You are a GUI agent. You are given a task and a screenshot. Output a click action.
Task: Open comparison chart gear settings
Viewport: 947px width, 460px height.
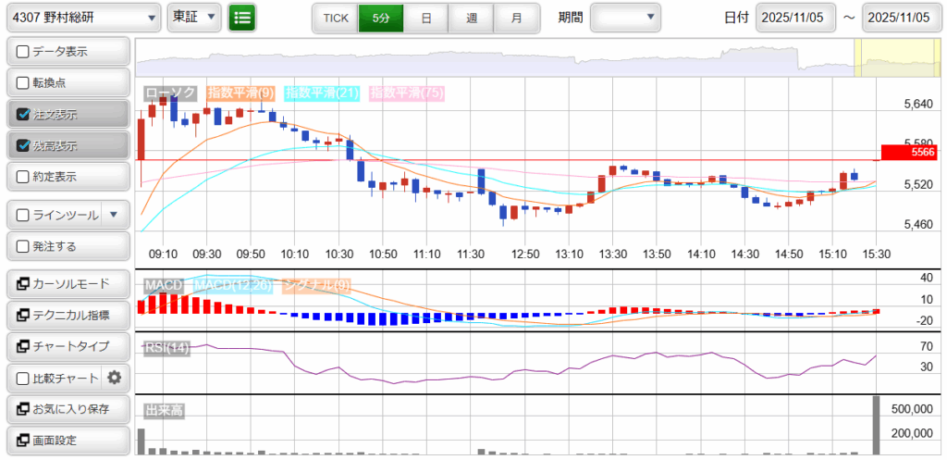point(115,378)
